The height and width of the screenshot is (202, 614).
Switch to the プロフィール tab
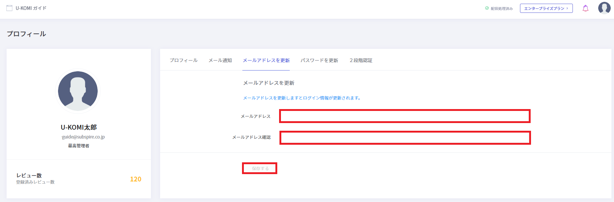tap(184, 60)
